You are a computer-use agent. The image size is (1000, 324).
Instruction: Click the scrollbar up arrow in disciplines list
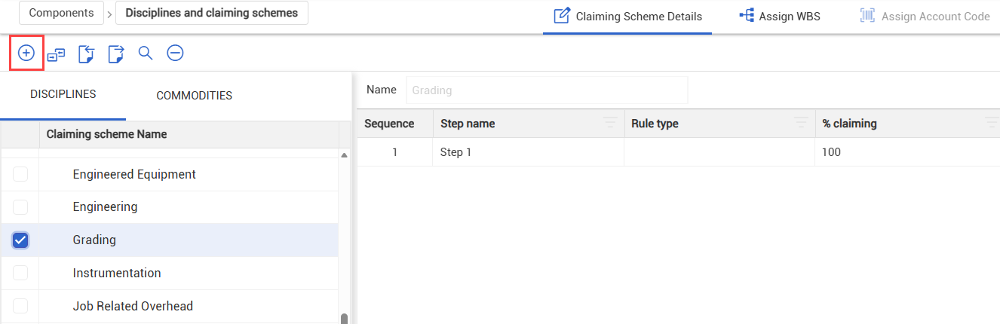click(345, 155)
